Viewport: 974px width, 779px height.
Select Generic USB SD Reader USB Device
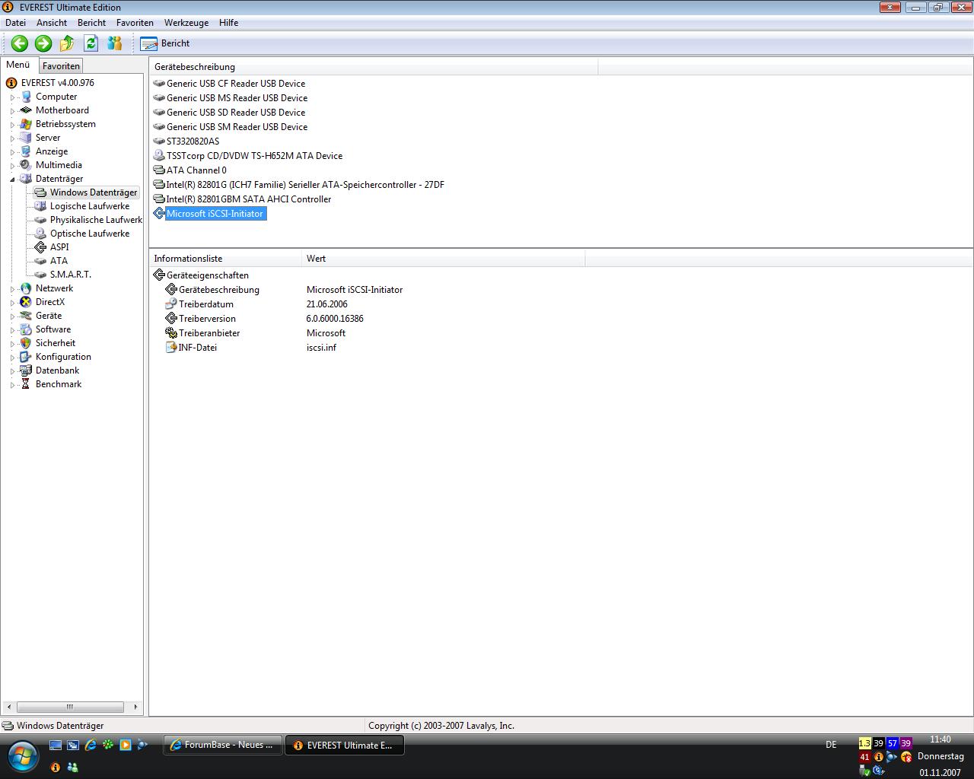pos(236,113)
